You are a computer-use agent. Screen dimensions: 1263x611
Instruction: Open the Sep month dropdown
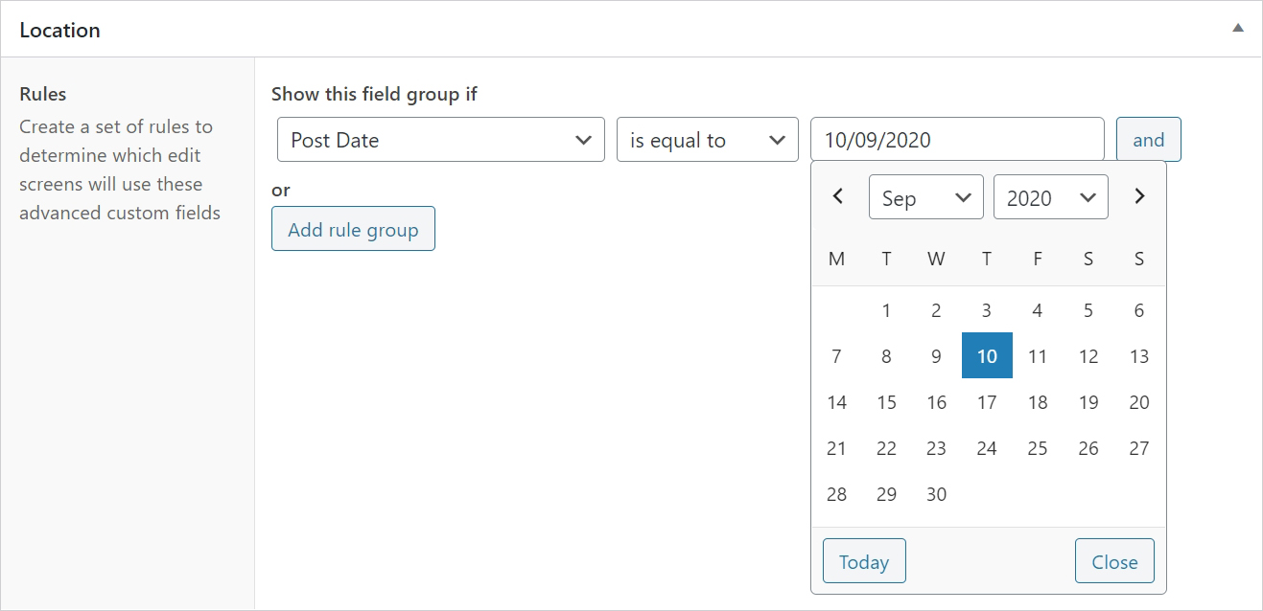(x=925, y=197)
